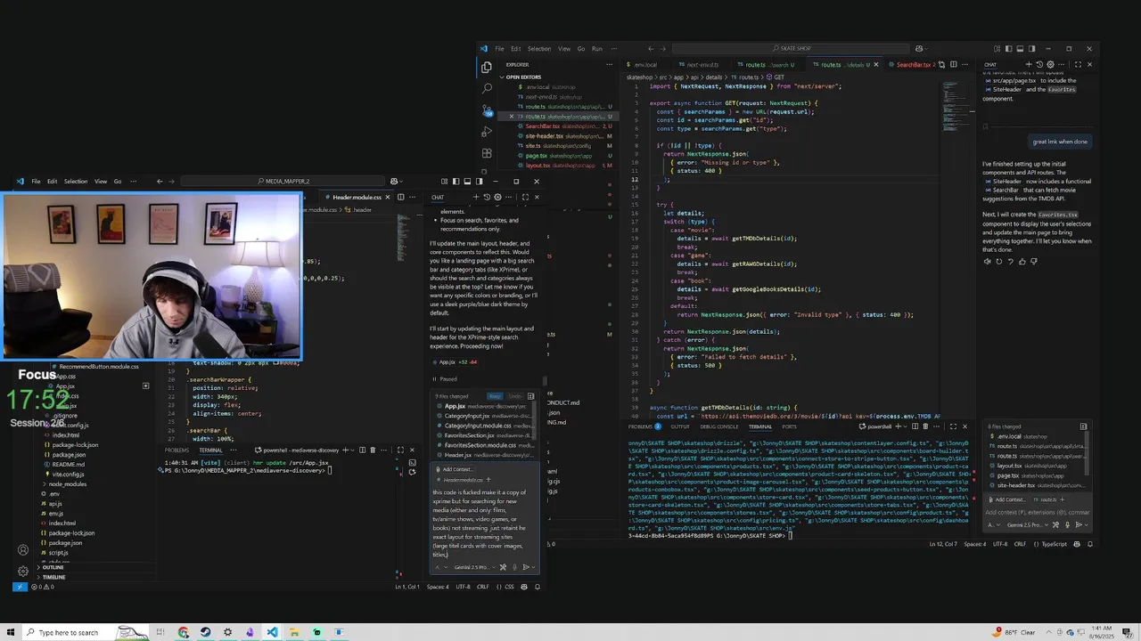
Task: Open Gemini 2.5 Pro model picker in SKATE SHOP chat
Action: (x=1028, y=525)
